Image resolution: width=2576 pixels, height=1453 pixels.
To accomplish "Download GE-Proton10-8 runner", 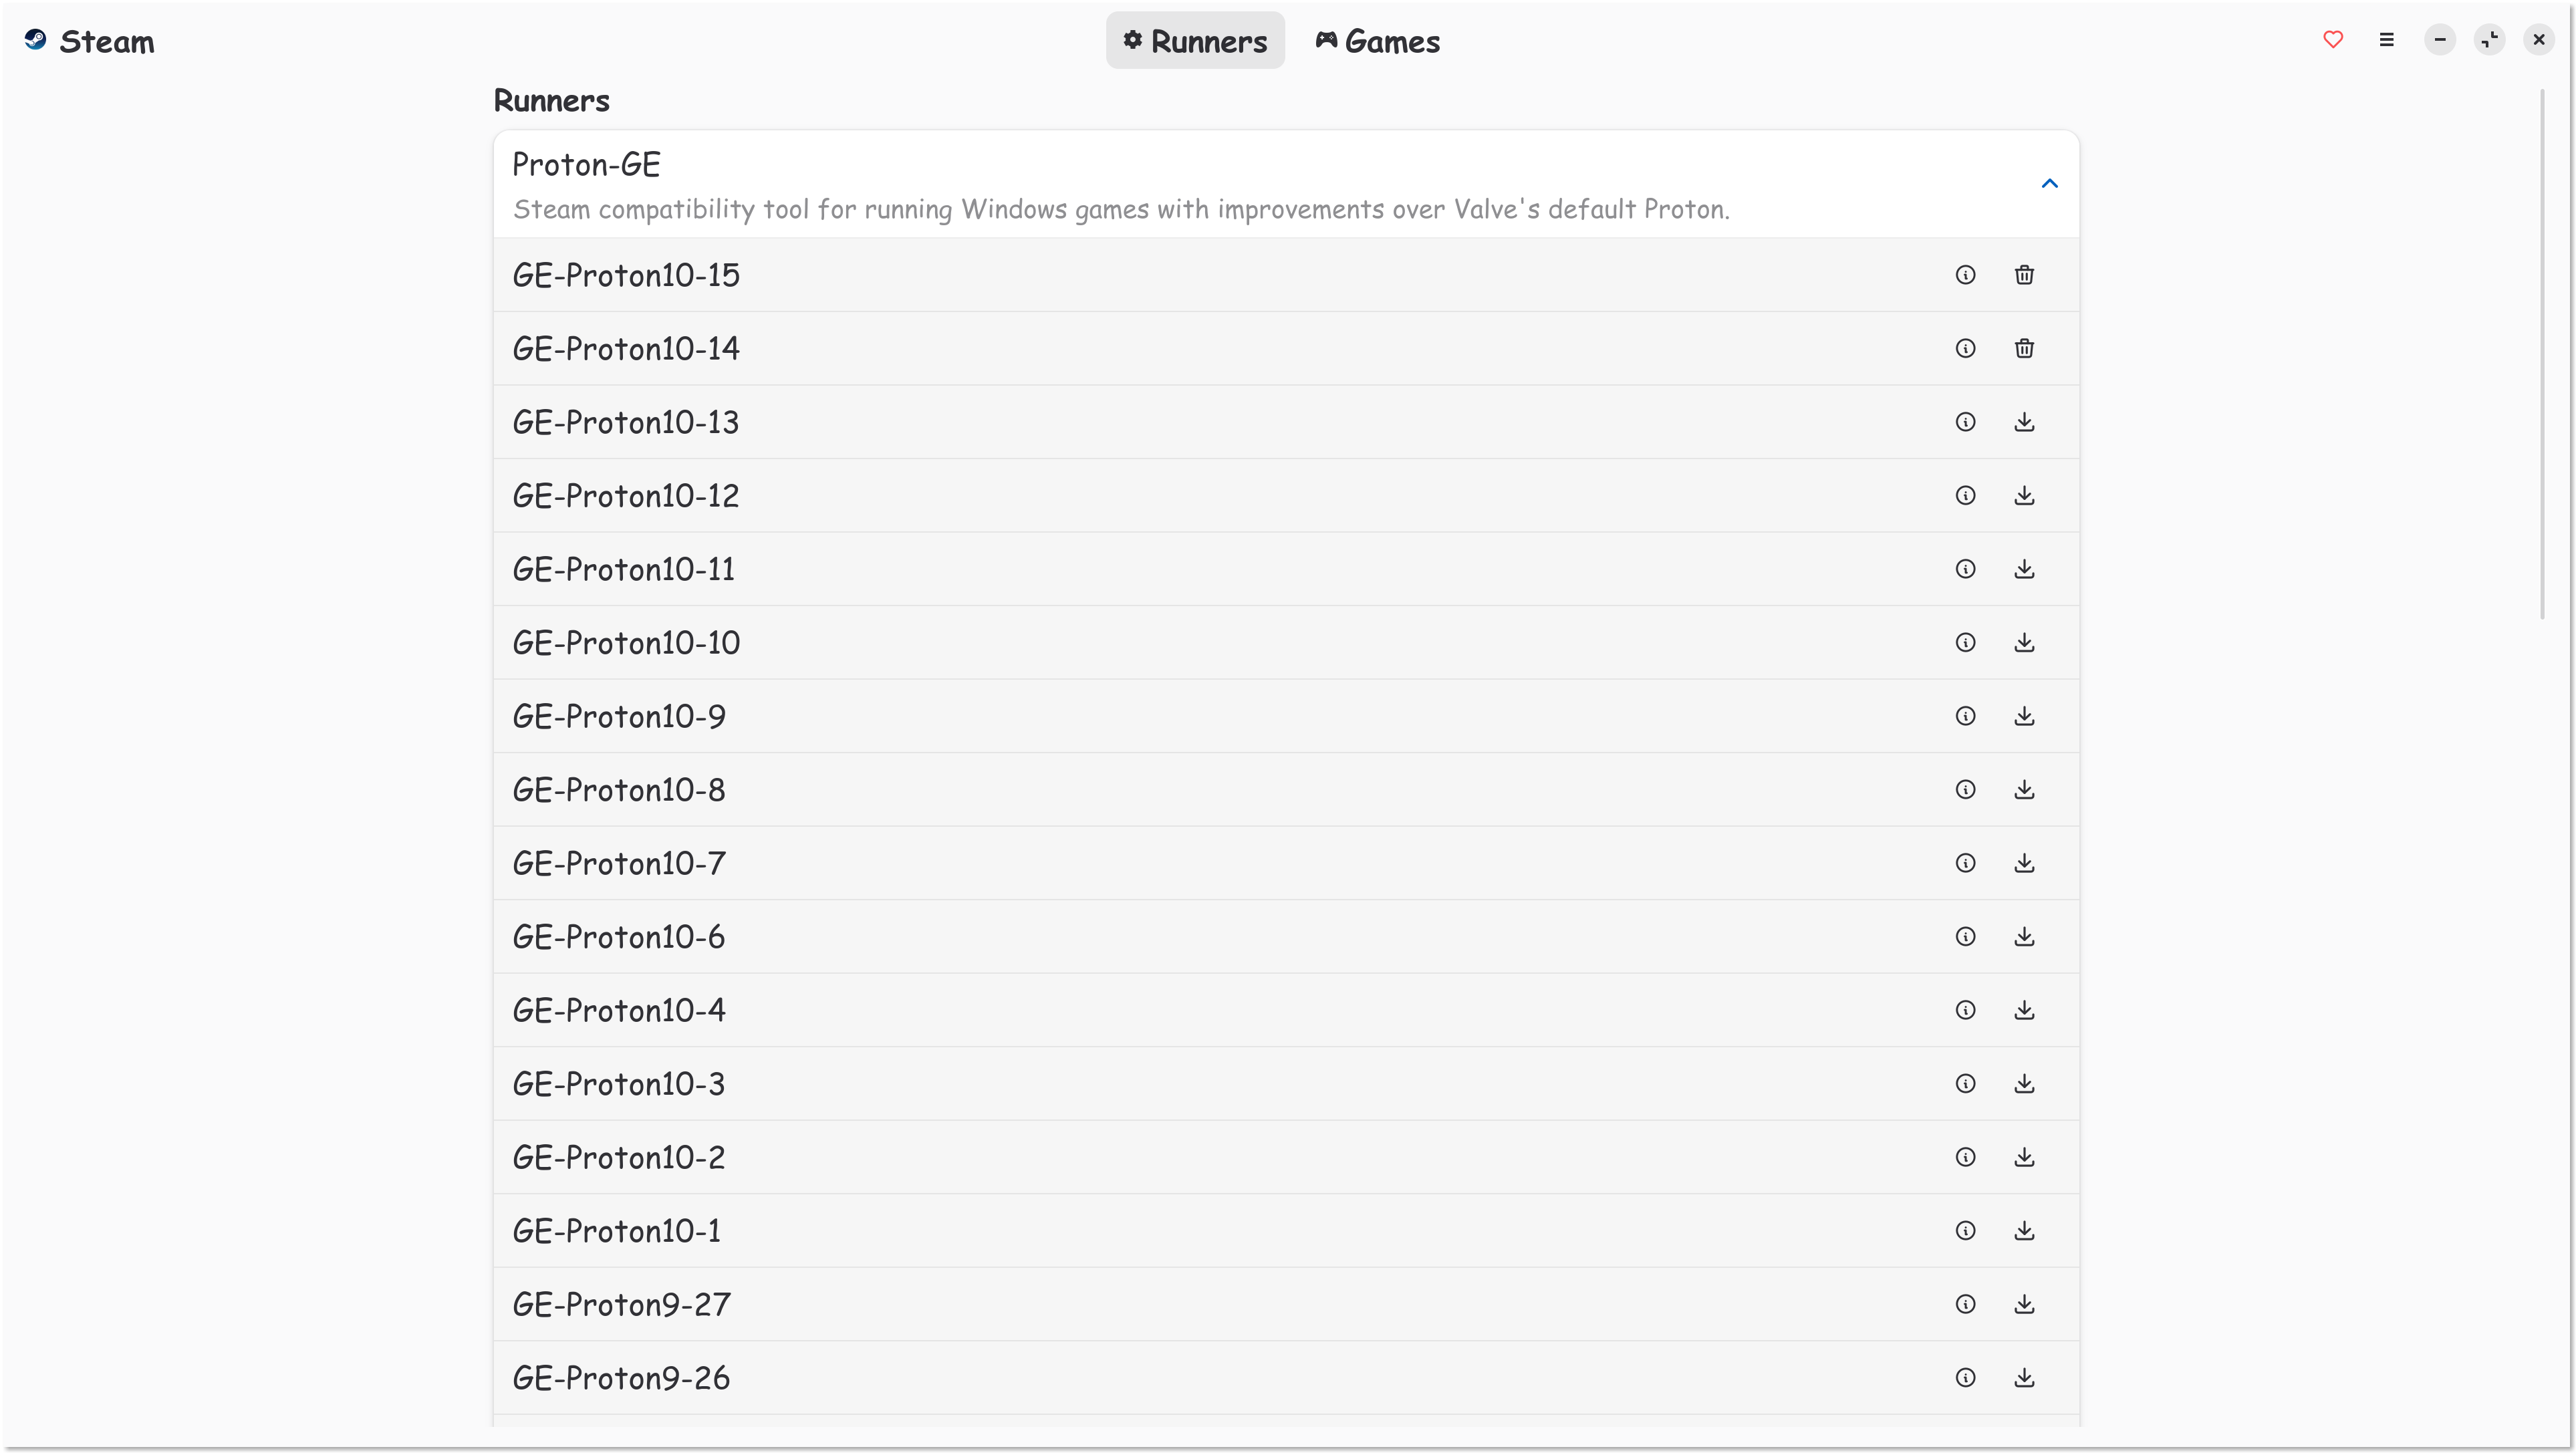I will pos(2024,789).
